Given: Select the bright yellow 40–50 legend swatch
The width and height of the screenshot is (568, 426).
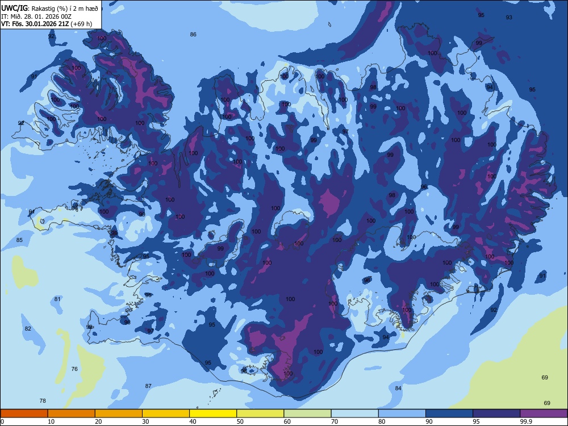Looking at the screenshot, I should tap(213, 414).
